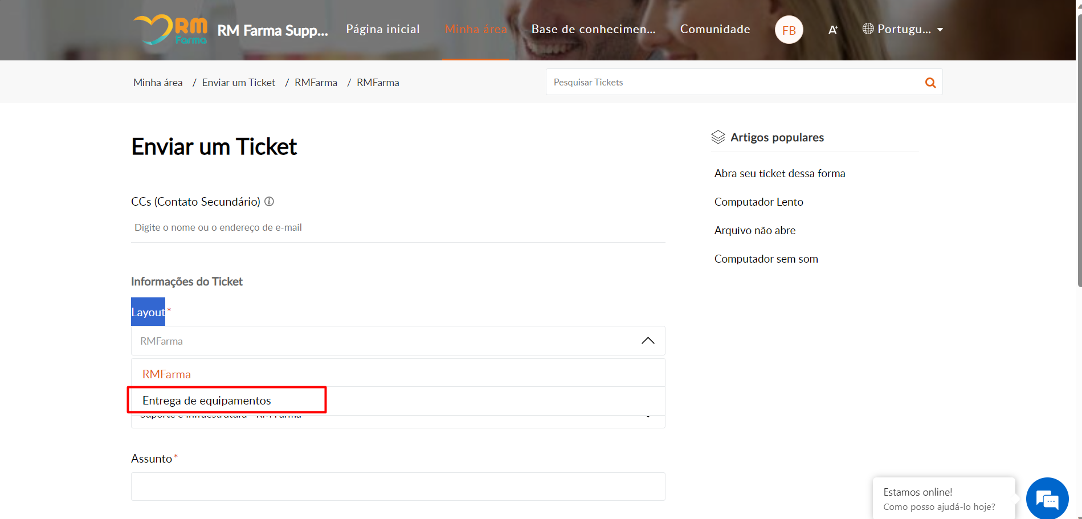Click the CCs info icon
Viewport: 1082px width, 519px height.
pyautogui.click(x=270, y=202)
